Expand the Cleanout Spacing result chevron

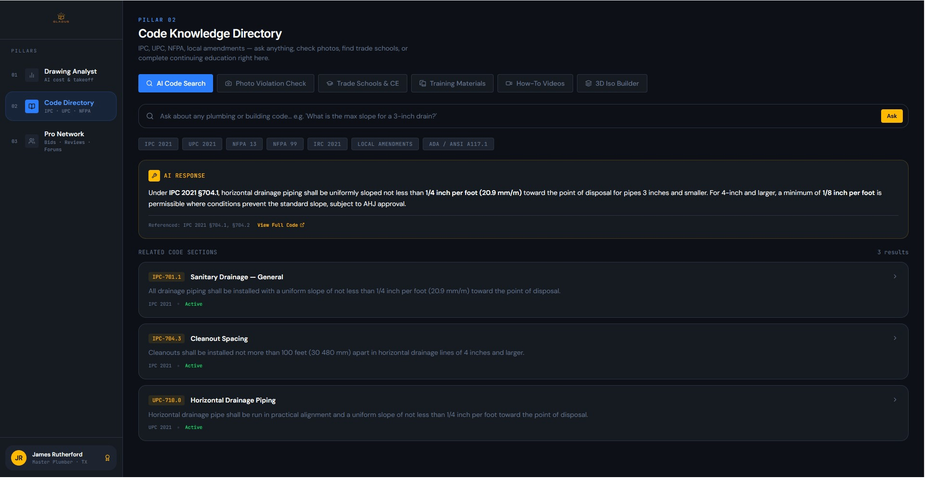895,338
